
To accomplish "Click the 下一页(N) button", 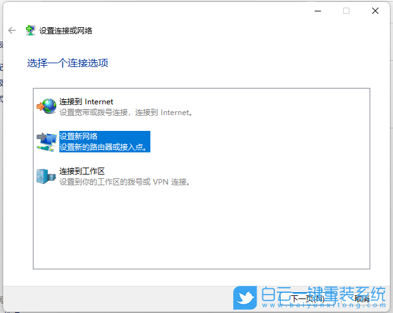I will [307, 298].
